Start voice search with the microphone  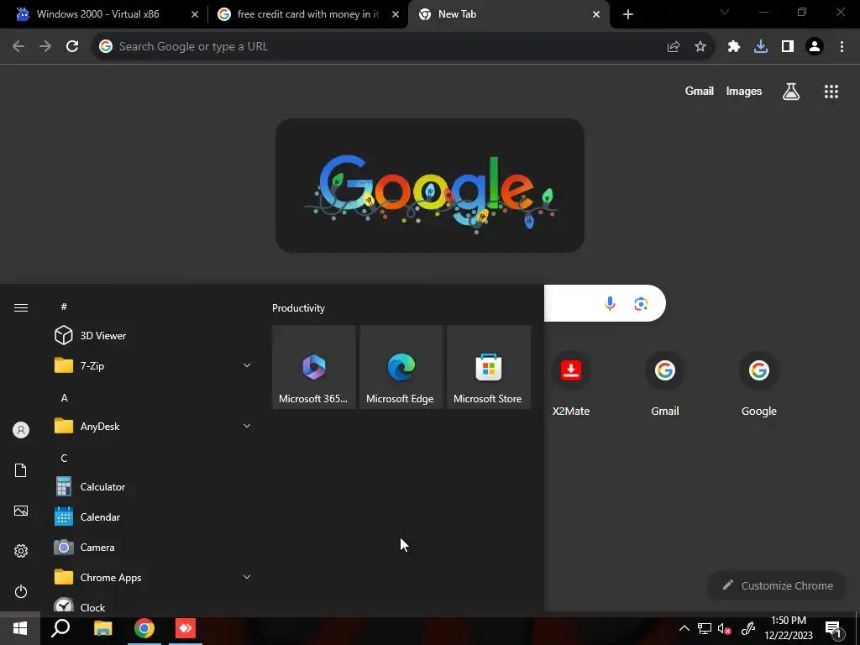pyautogui.click(x=610, y=303)
